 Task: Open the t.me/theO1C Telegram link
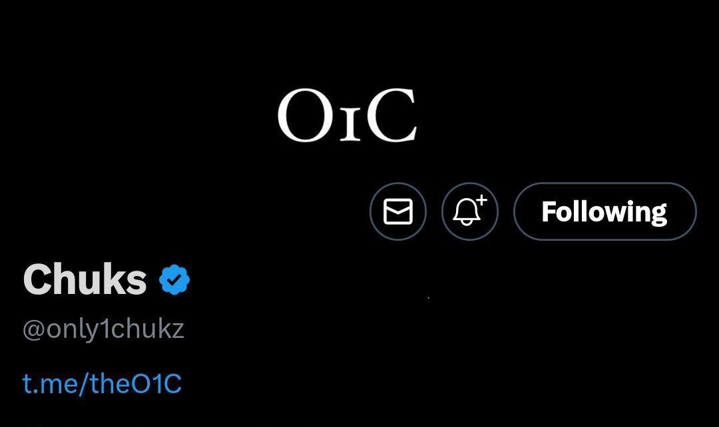click(x=102, y=384)
